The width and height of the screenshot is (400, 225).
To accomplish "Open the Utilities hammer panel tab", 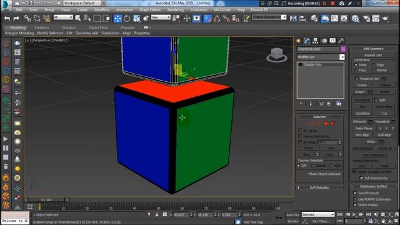I will click(x=341, y=41).
